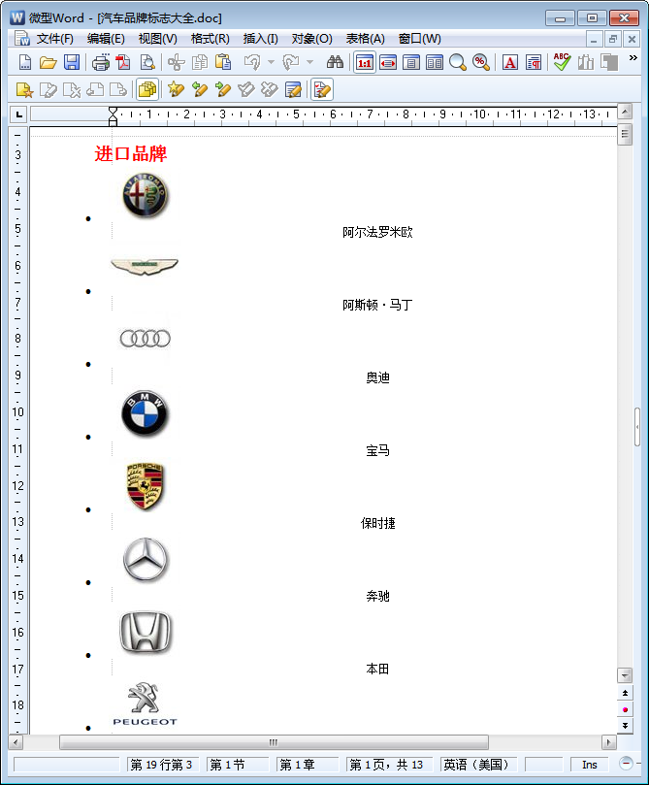
Task: Click the vertical scrollbar up arrow
Action: 625,112
